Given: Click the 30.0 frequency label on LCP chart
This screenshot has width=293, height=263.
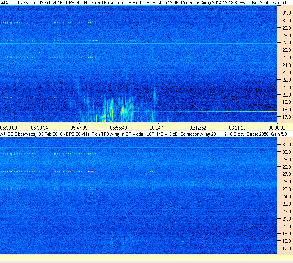Looking at the screenshot, I should pos(287,152).
